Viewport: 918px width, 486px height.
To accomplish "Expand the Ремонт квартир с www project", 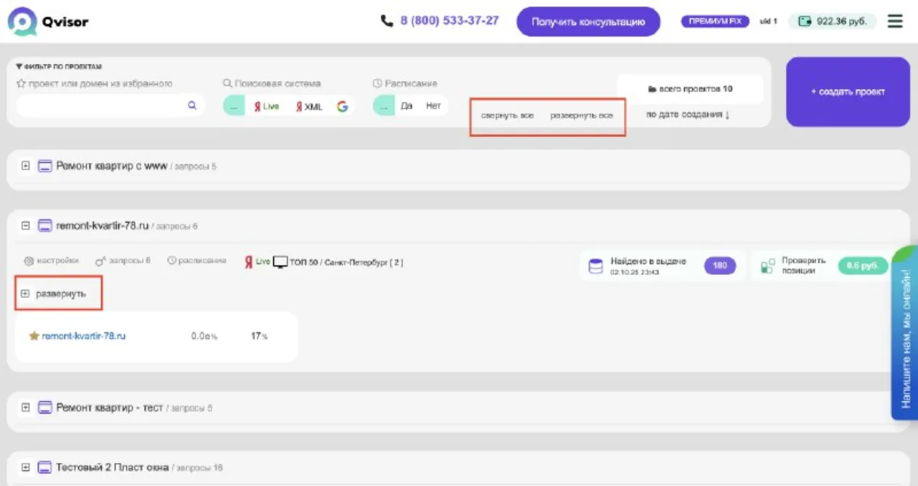I will click(25, 166).
